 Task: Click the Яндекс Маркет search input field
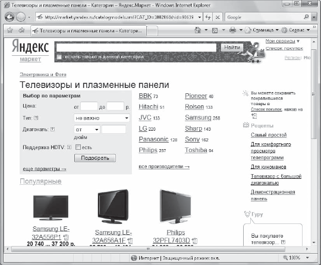[136, 48]
